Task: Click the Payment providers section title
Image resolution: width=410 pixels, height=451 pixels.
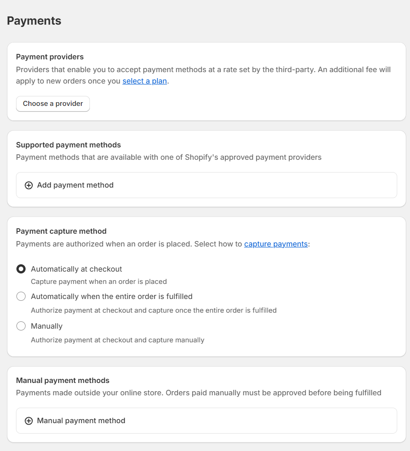Action: [x=50, y=57]
